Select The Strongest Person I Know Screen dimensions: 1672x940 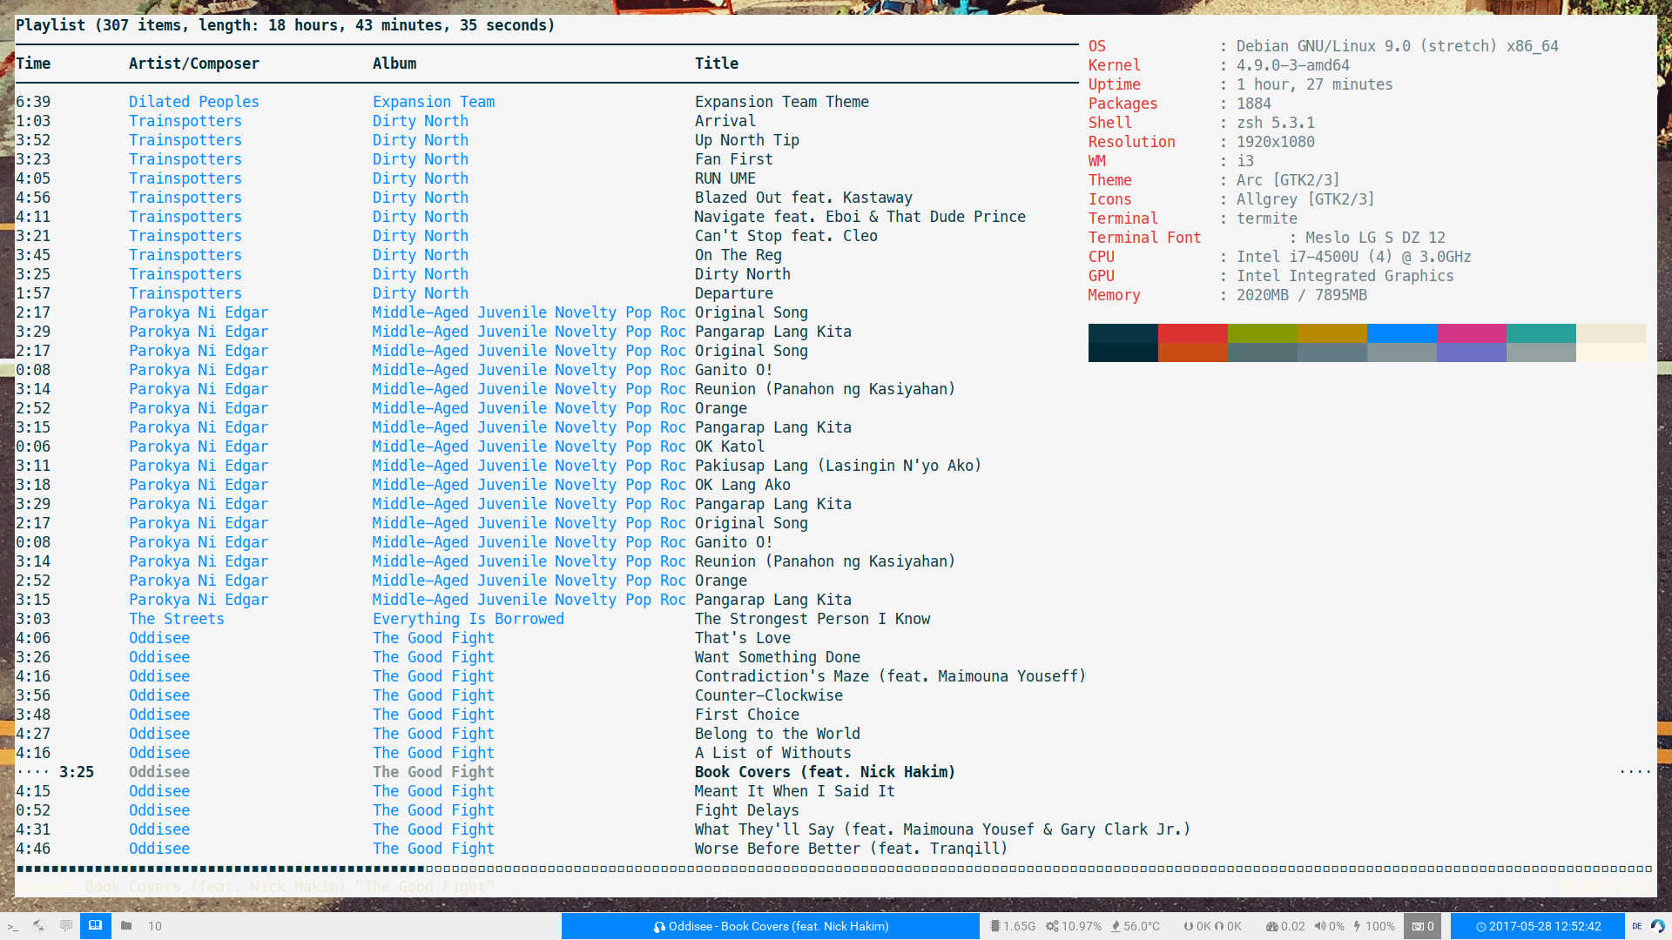[x=812, y=619]
